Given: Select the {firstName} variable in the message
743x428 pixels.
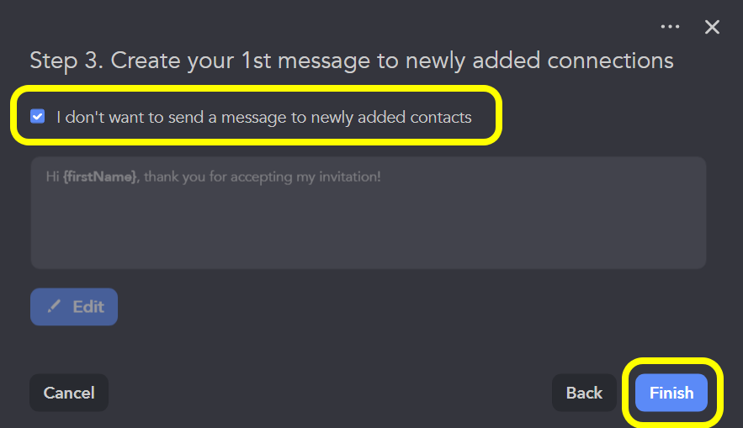Looking at the screenshot, I should coord(100,177).
